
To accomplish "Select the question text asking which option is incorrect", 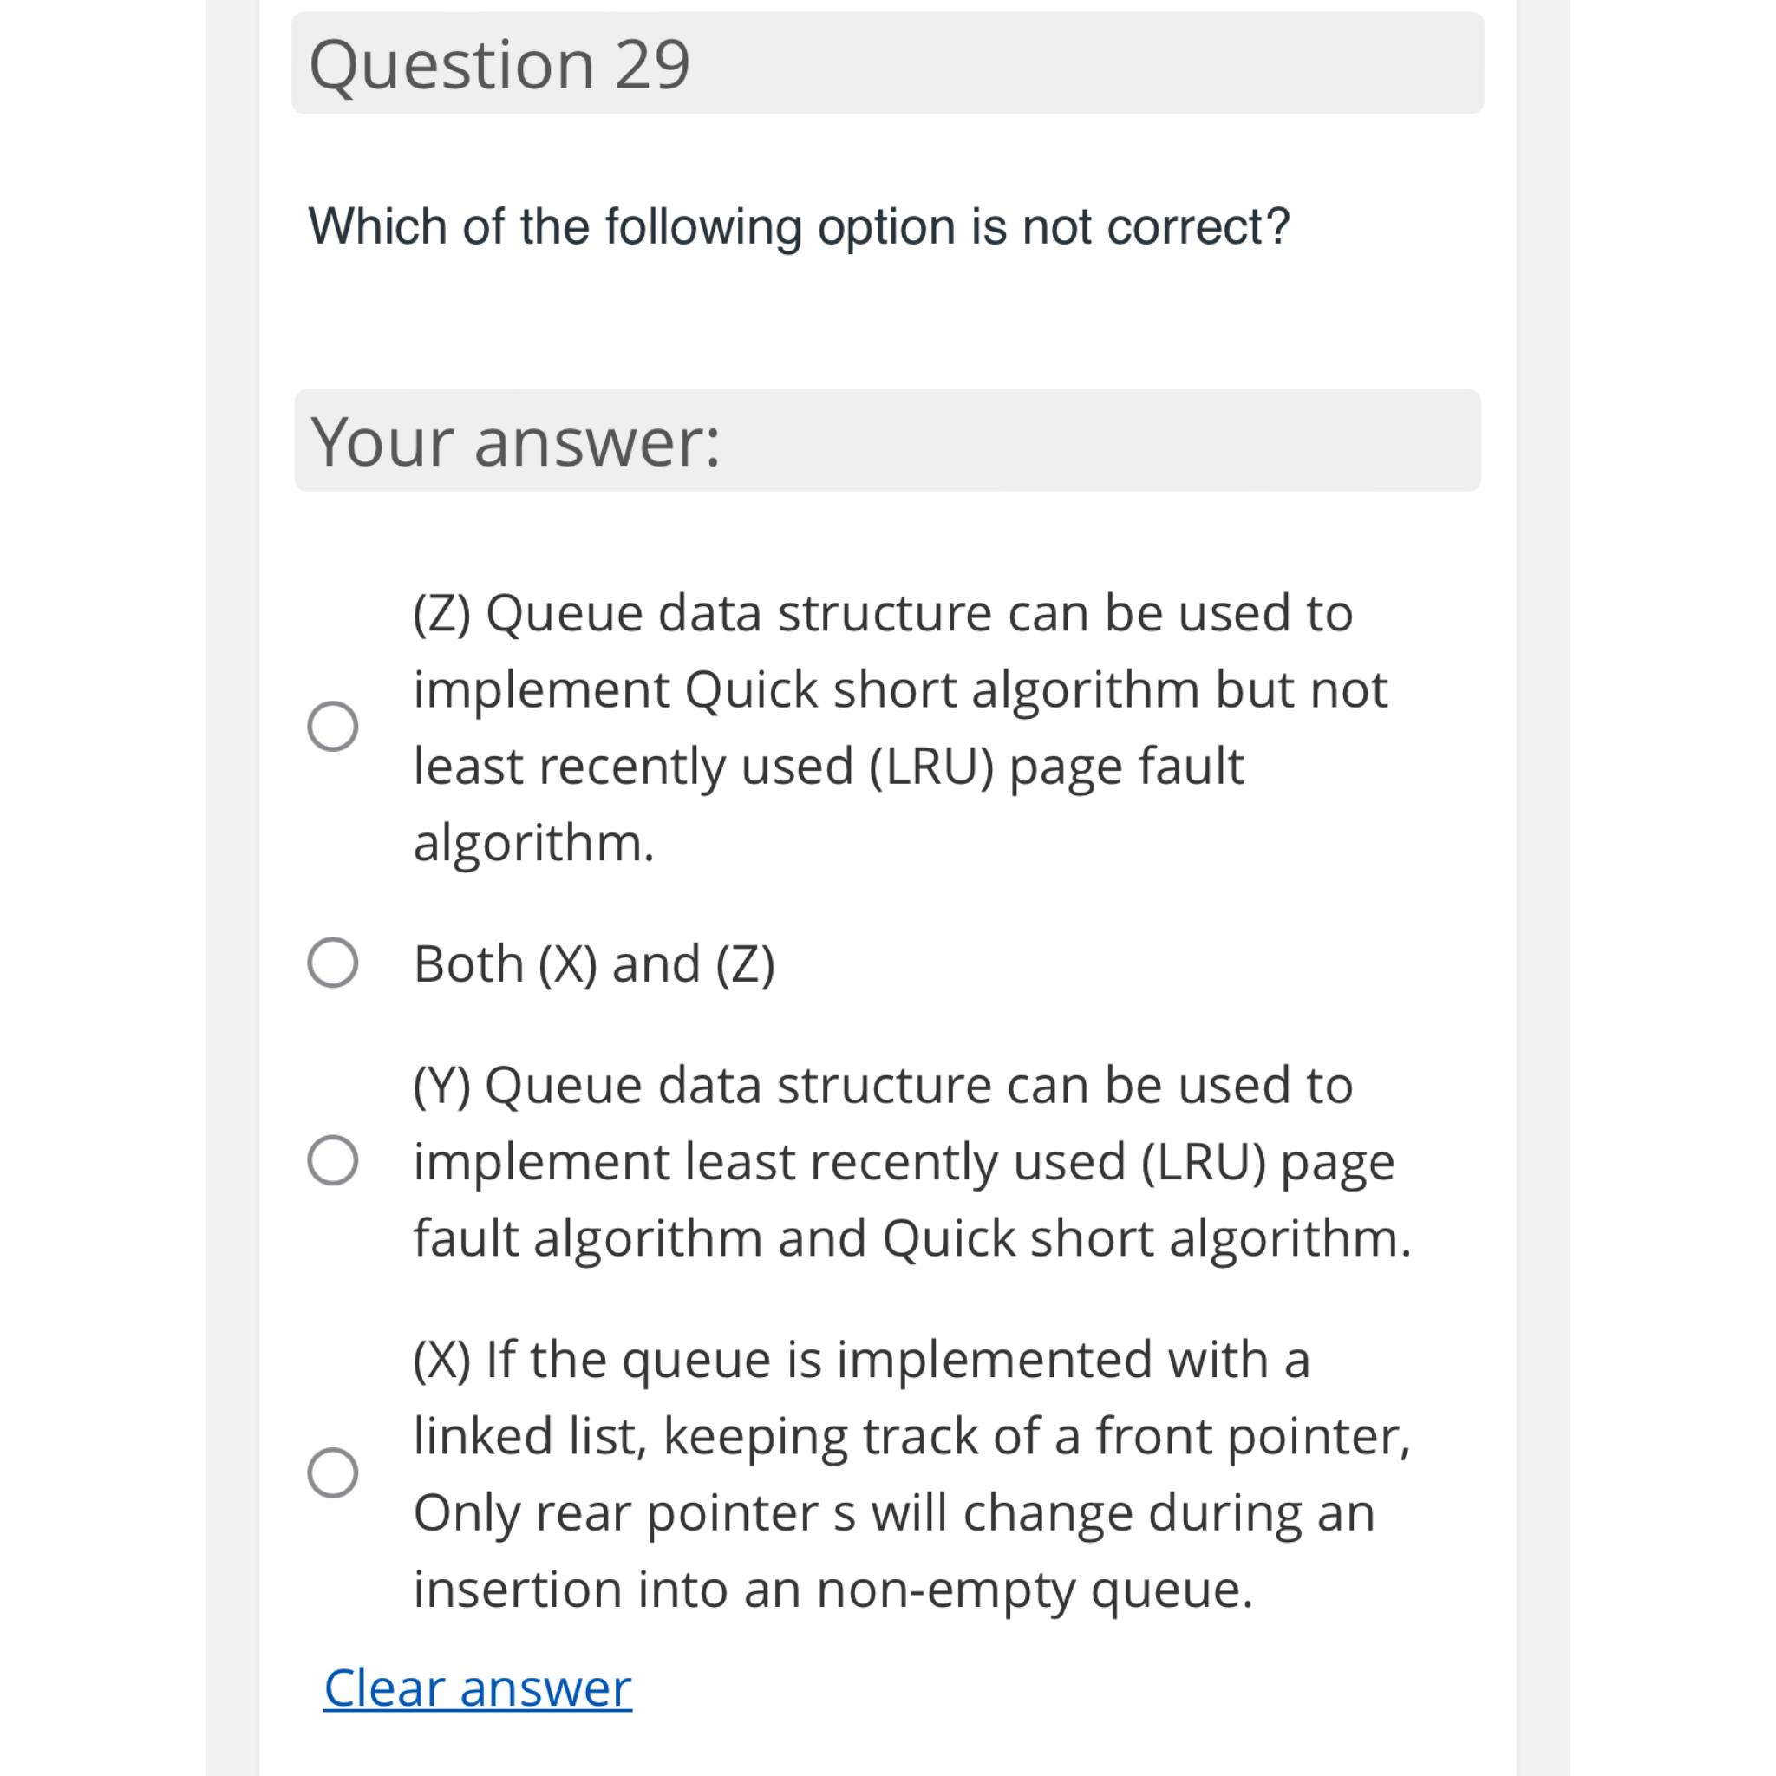I will coord(798,224).
